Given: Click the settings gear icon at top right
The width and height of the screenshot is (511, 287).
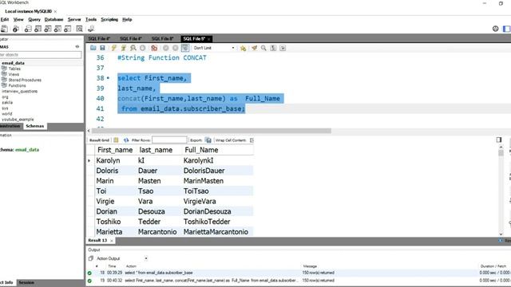Looking at the screenshot, I should pyautogui.click(x=496, y=29).
